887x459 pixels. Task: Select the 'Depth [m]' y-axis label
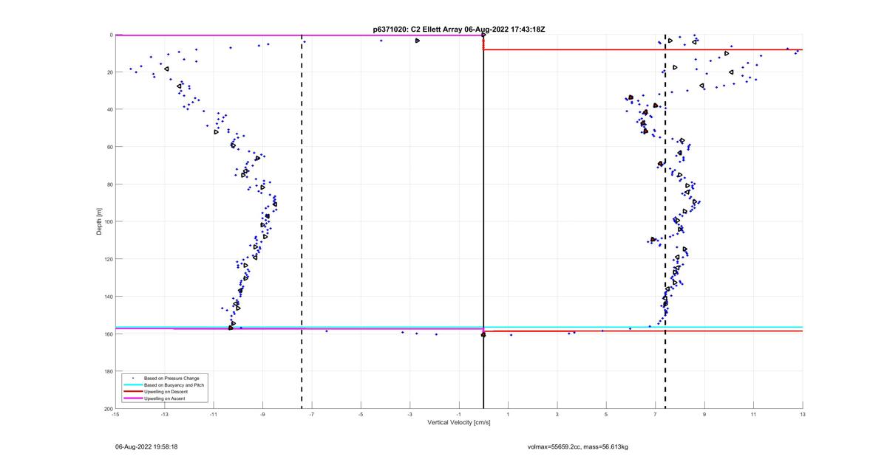(x=99, y=221)
